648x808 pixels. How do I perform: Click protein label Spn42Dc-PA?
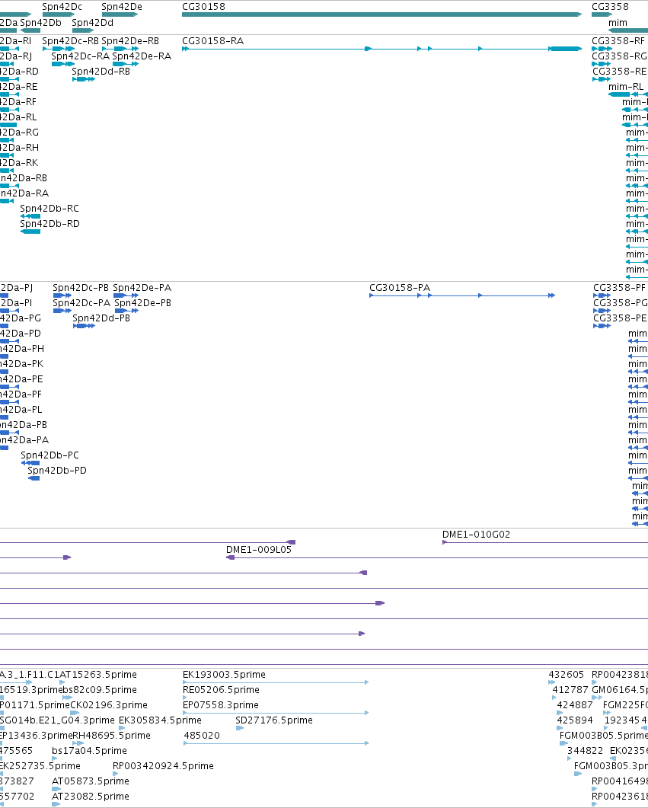(81, 303)
